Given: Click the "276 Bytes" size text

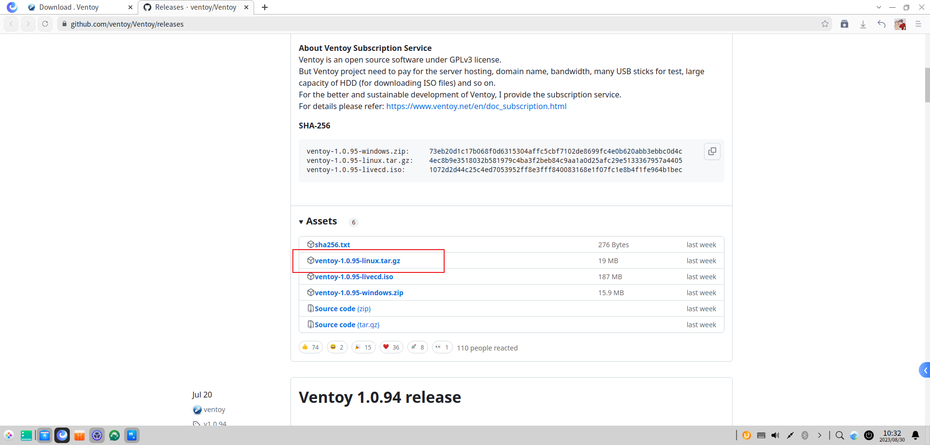Looking at the screenshot, I should (x=613, y=245).
